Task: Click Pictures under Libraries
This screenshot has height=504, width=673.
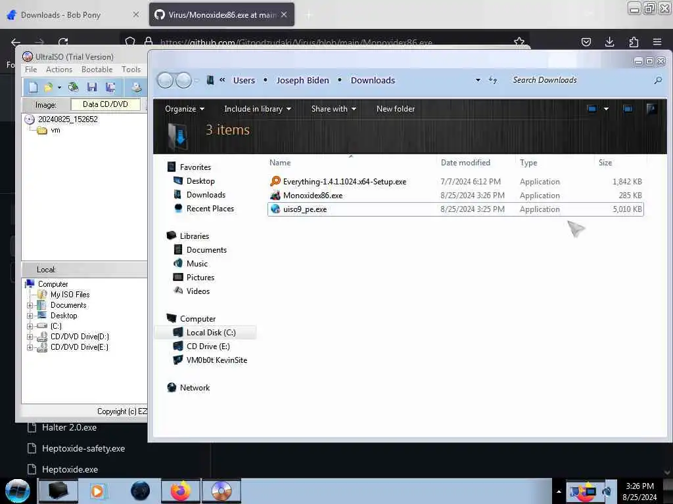Action: (200, 278)
